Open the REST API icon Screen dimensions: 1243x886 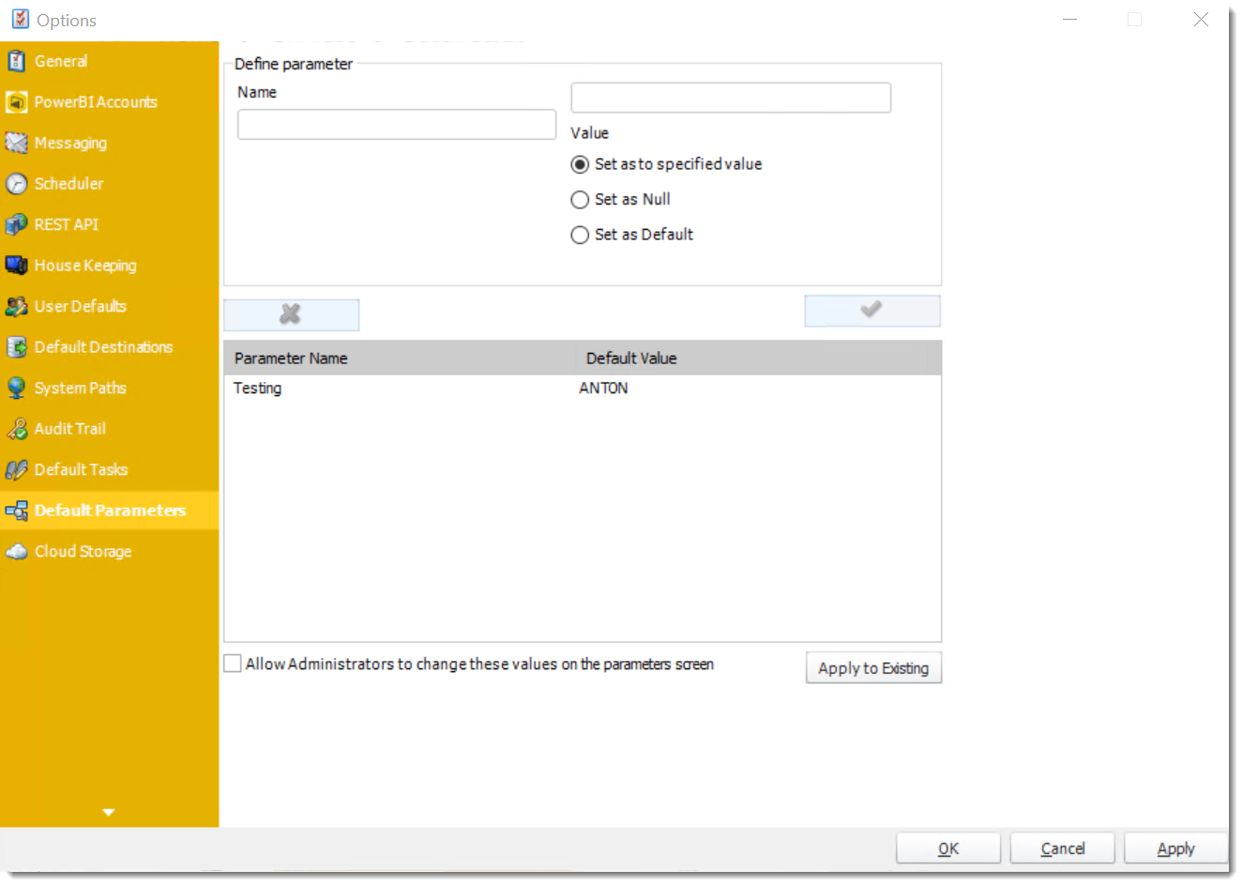point(16,225)
